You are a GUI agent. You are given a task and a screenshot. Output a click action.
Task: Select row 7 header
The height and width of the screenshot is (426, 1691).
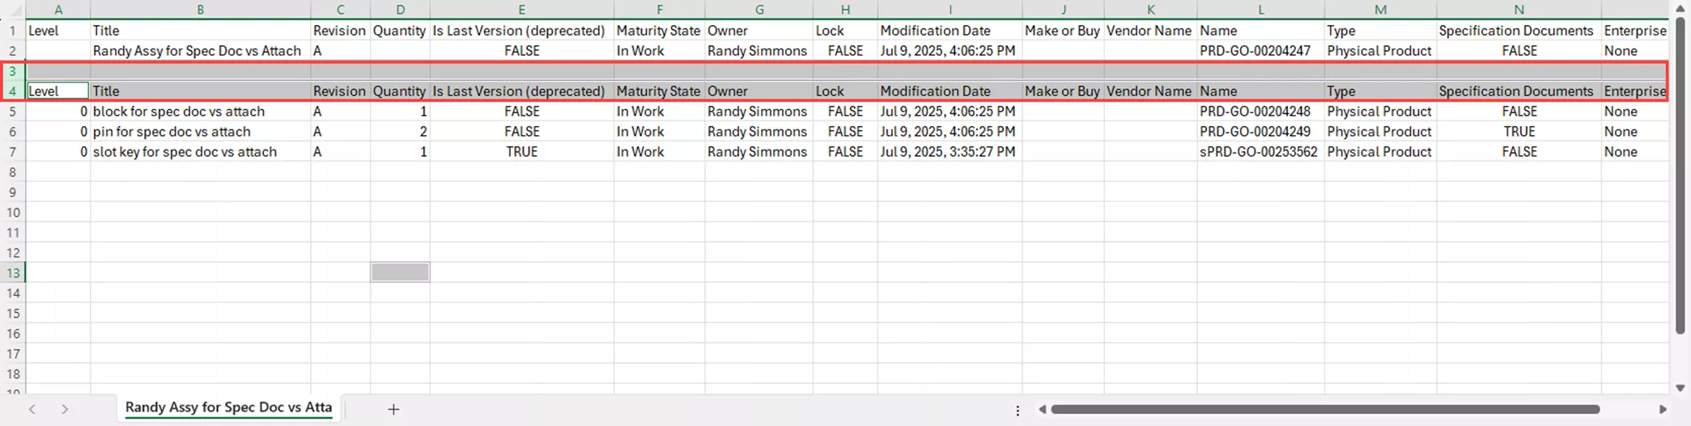coord(13,152)
